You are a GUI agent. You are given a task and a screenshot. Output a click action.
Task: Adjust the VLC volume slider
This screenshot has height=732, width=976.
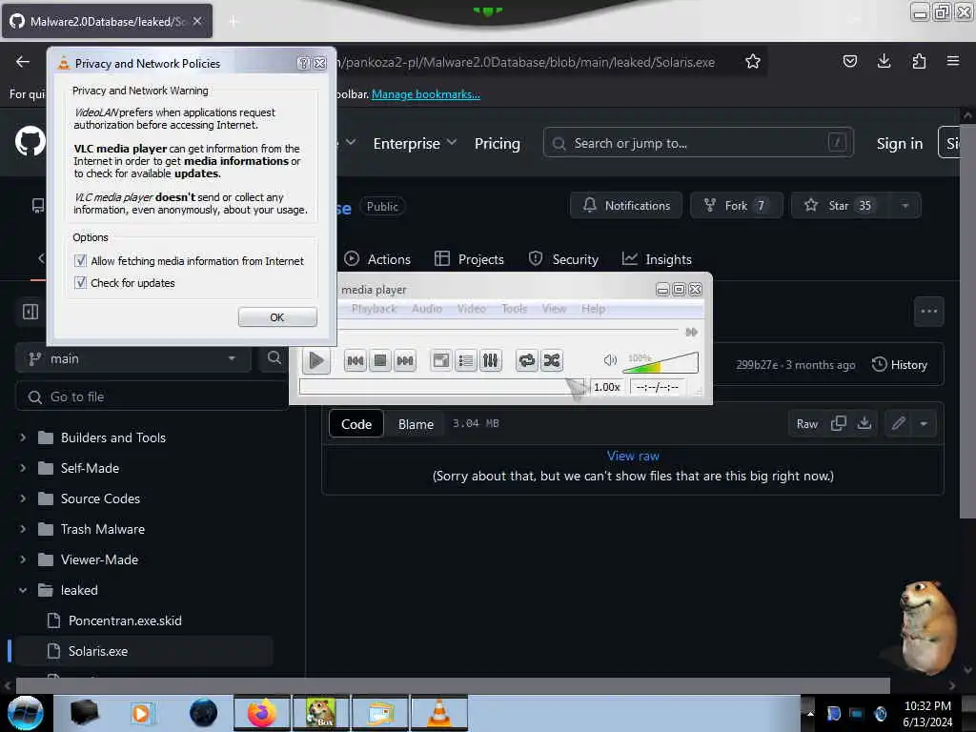pyautogui.click(x=661, y=361)
